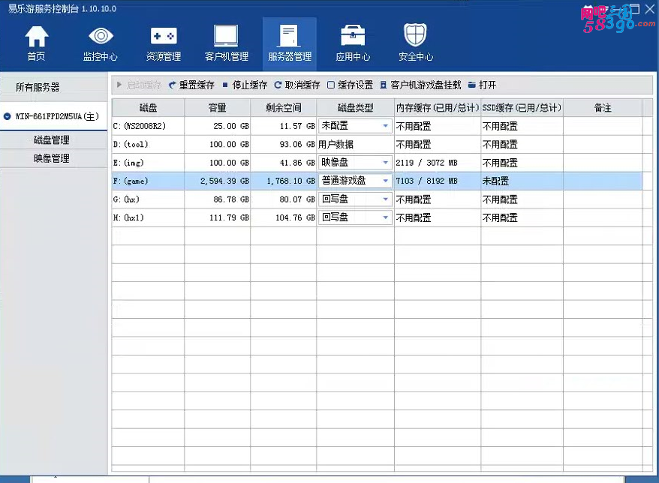The image size is (659, 483).
Task: Sort by 剩余空间 column header
Action: point(283,108)
